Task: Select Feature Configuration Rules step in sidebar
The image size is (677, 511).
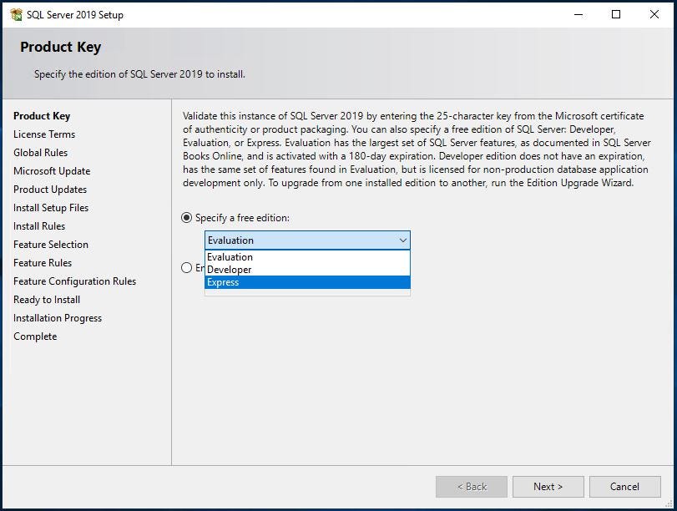Action: 74,281
